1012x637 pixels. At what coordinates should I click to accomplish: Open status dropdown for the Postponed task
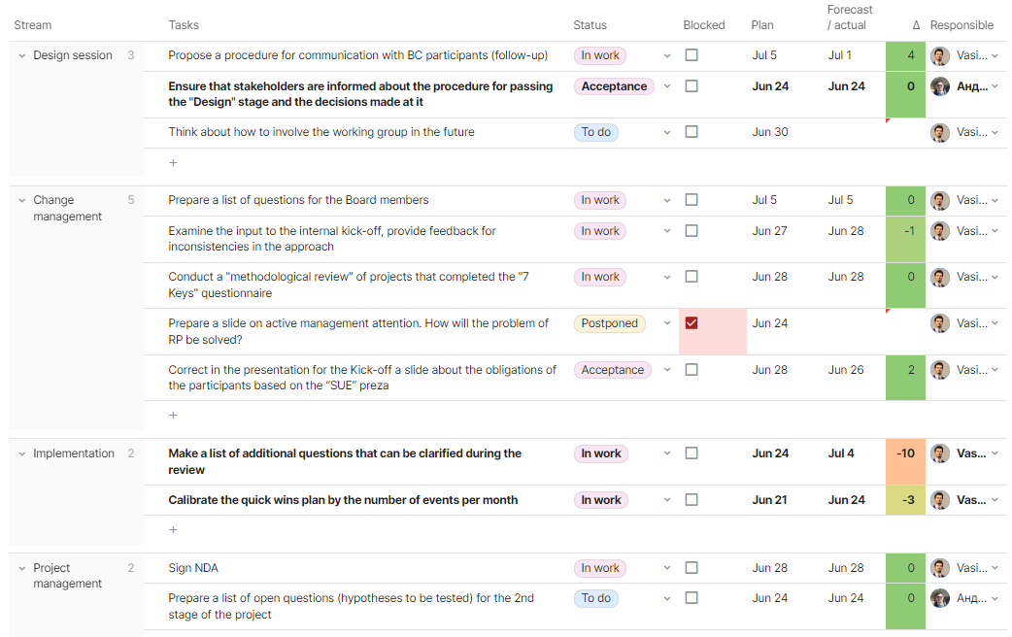click(x=666, y=323)
